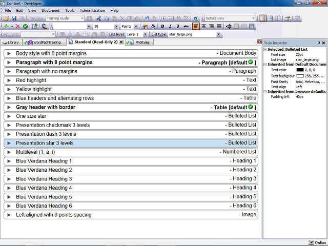Image resolution: width=328 pixels, height=246 pixels.
Task: Open the green plus add dropdown arrow
Action: click(x=12, y=26)
